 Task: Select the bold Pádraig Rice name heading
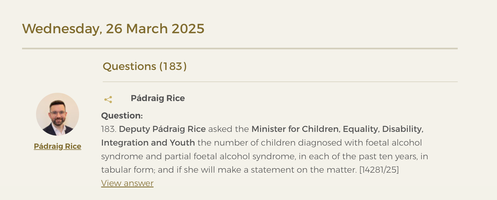coord(158,98)
